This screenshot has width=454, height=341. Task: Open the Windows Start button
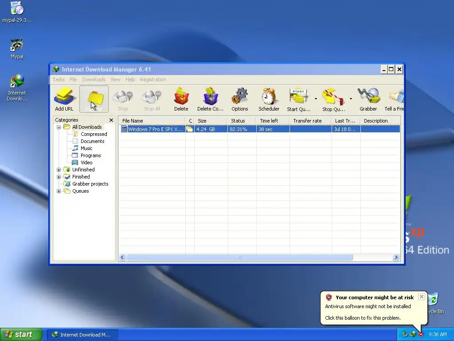click(21, 335)
